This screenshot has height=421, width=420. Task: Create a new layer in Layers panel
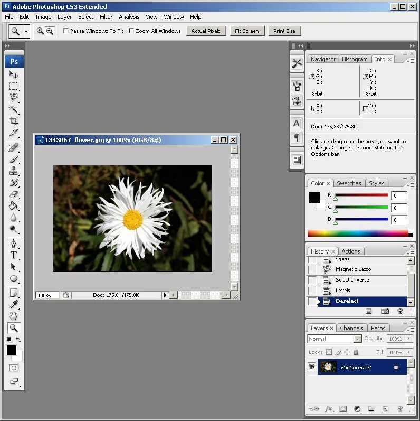tap(385, 409)
